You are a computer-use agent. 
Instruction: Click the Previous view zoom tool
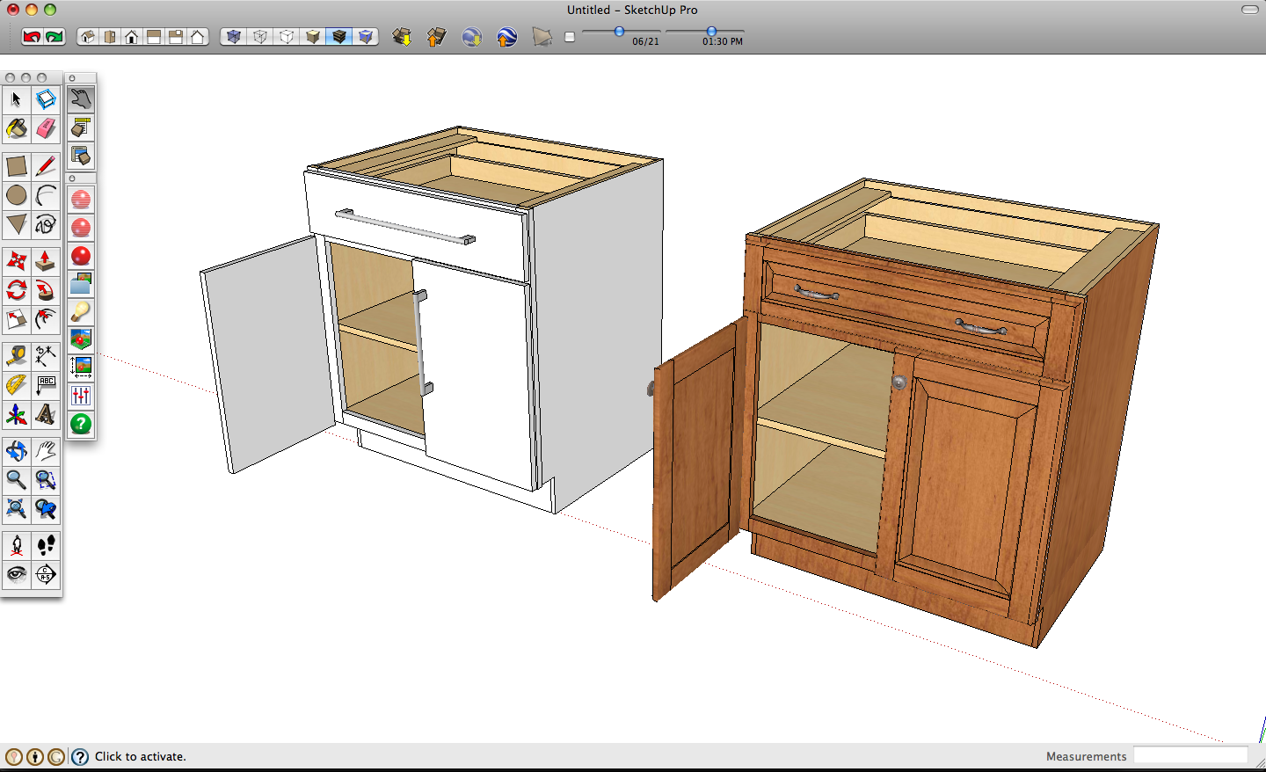coord(46,509)
